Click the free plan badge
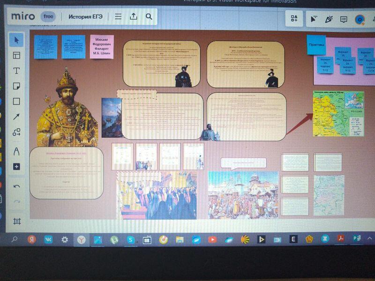Viewport: 375px width, 281px height. click(x=48, y=16)
